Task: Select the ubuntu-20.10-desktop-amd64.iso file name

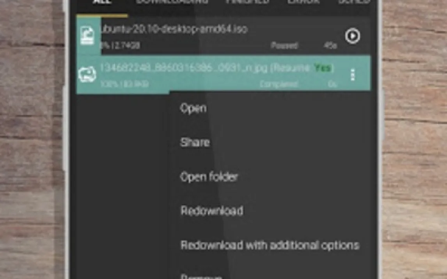Action: pyautogui.click(x=174, y=29)
